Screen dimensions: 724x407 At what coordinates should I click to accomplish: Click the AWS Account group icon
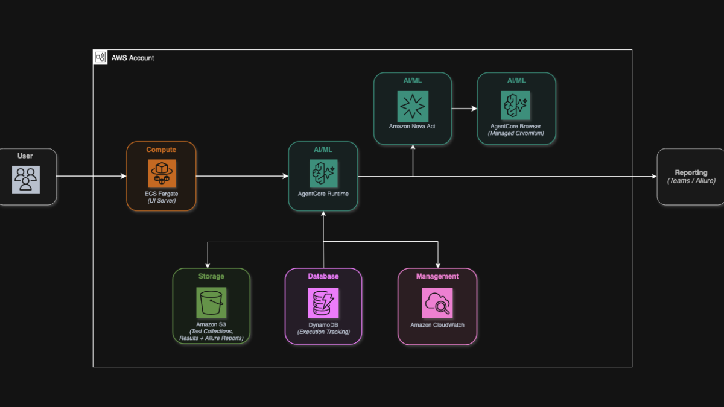coord(100,57)
